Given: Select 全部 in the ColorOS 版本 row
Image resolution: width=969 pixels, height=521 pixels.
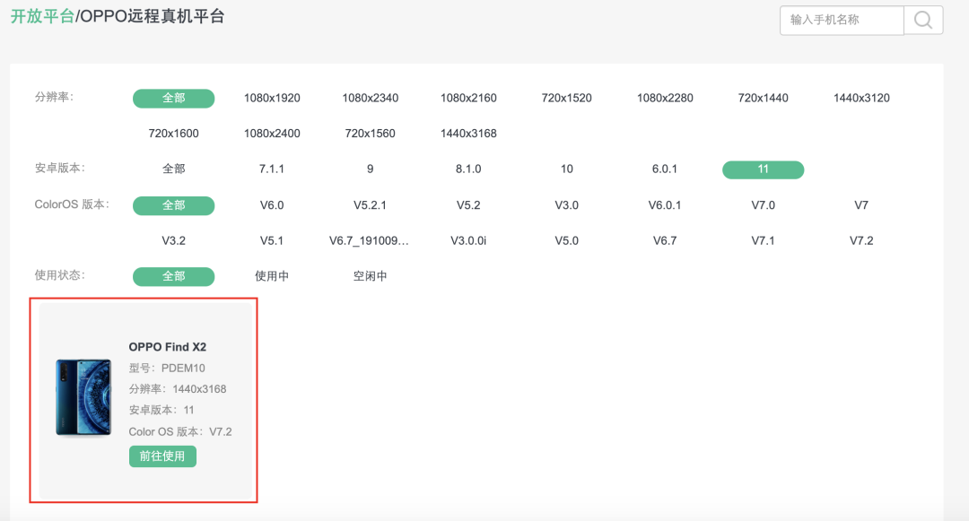Looking at the screenshot, I should pyautogui.click(x=174, y=205).
